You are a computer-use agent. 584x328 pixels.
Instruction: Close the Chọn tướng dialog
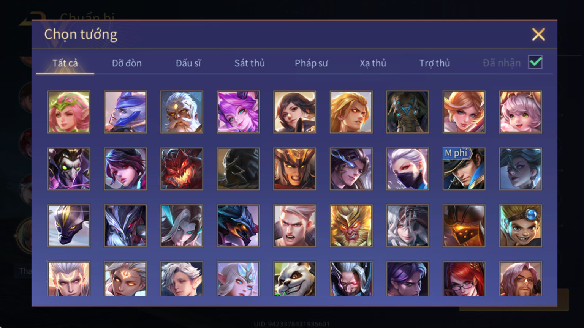pos(538,35)
